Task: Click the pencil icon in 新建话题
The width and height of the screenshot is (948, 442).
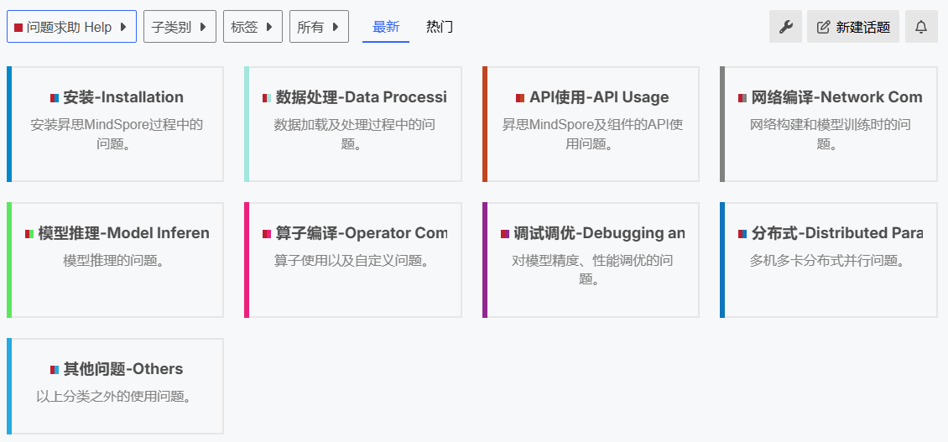Action: 823,27
